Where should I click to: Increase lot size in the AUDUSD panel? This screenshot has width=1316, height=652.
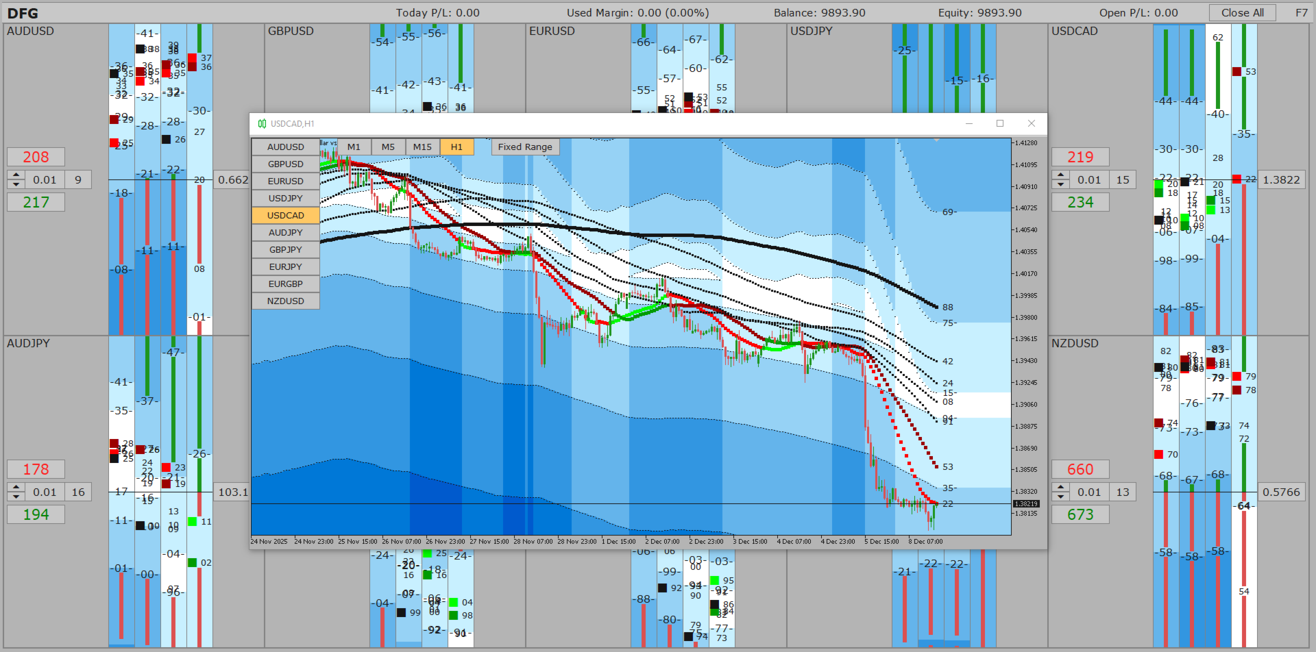[x=16, y=175]
